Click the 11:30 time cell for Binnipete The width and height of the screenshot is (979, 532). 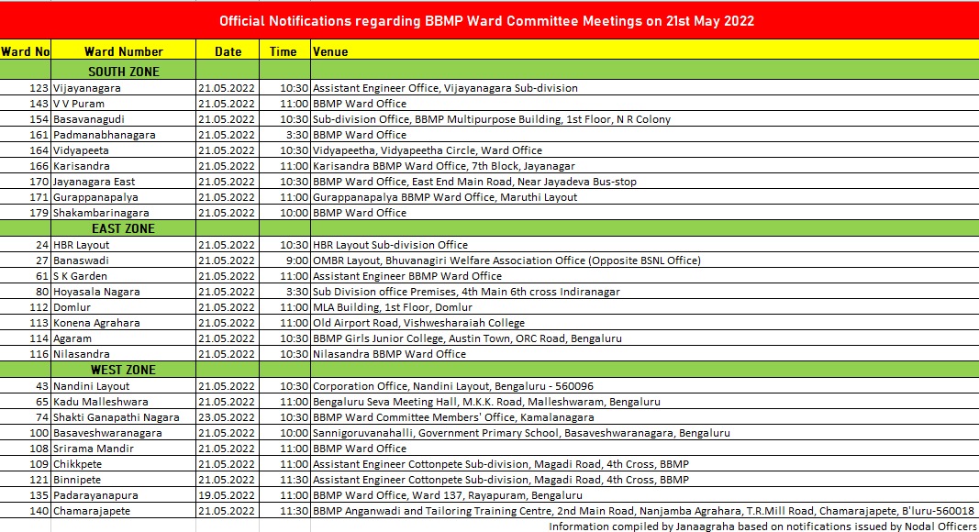(284, 480)
